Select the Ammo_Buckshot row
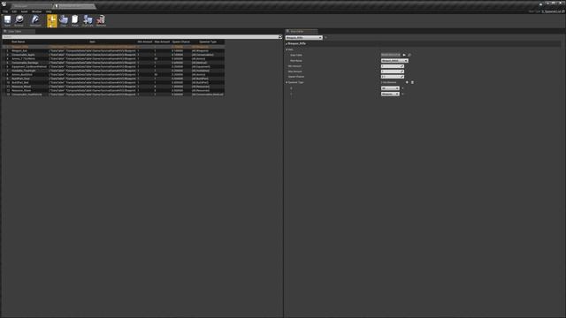 [x=114, y=74]
